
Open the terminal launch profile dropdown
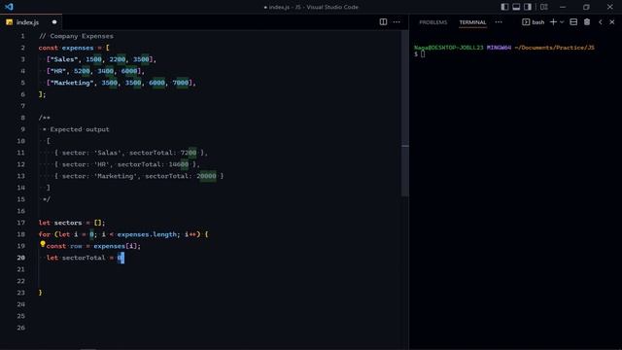562,22
